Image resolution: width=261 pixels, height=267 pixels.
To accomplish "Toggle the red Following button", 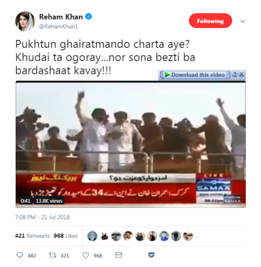I will click(x=211, y=21).
